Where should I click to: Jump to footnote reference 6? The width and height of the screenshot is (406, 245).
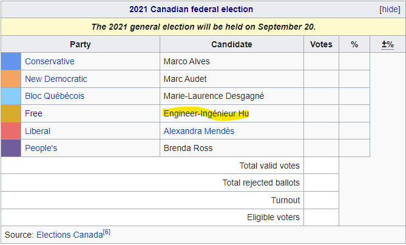(106, 232)
